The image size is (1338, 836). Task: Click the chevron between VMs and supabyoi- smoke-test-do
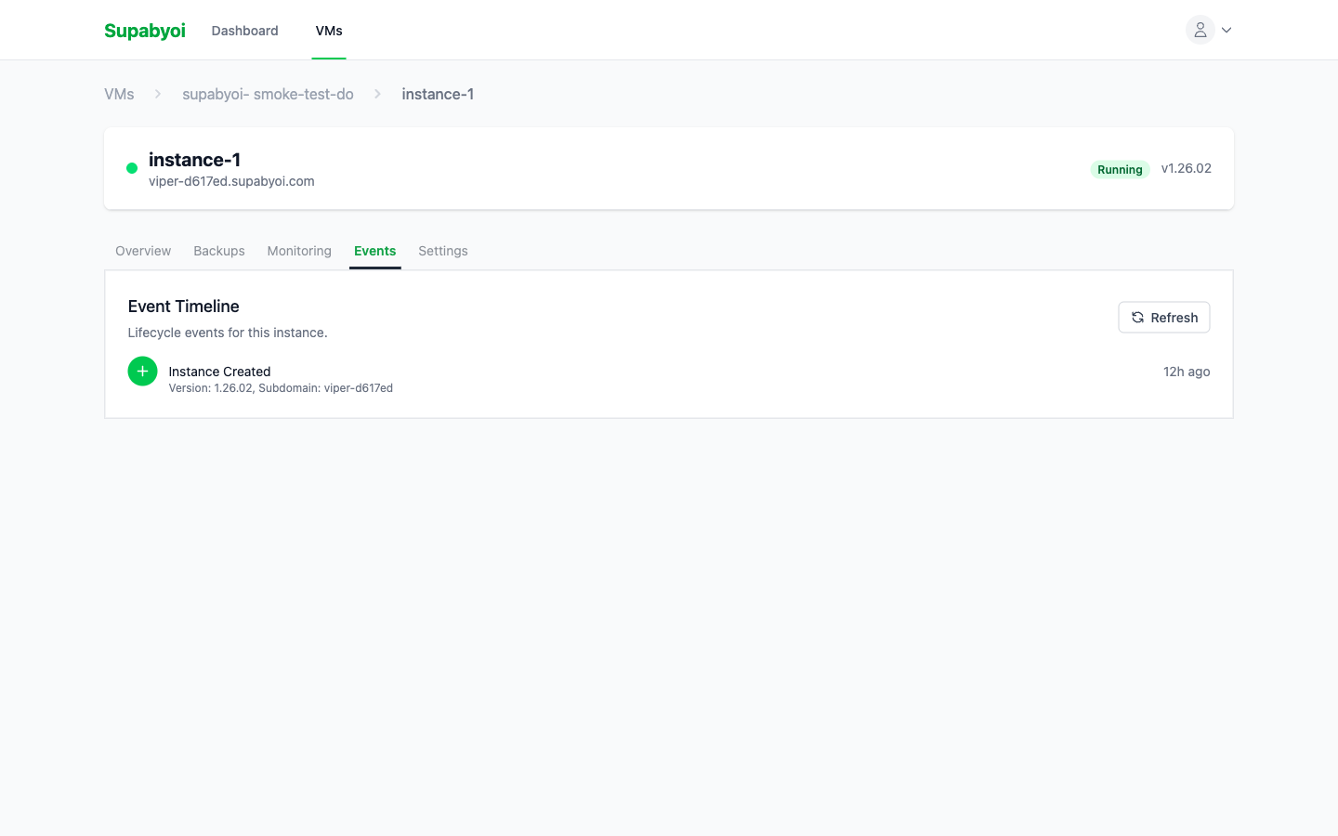tap(156, 94)
